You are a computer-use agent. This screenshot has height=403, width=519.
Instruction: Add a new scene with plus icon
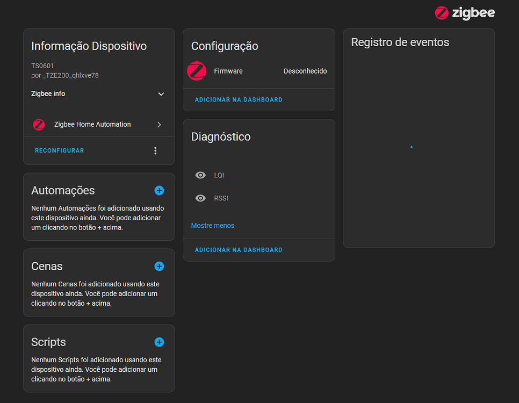tap(159, 266)
